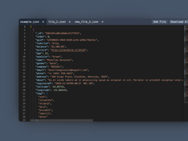The width and height of the screenshot is (188, 141).
Task: Click the tag "dolor"
Action: tap(43, 117)
